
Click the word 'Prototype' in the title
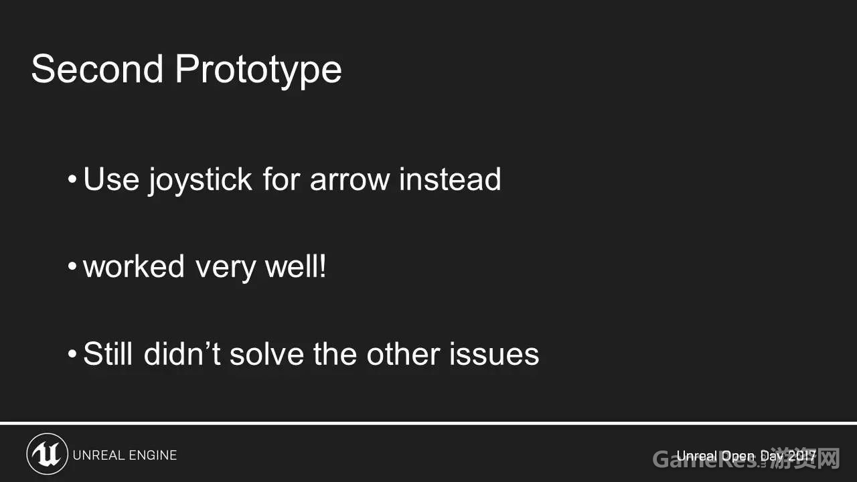(x=258, y=70)
